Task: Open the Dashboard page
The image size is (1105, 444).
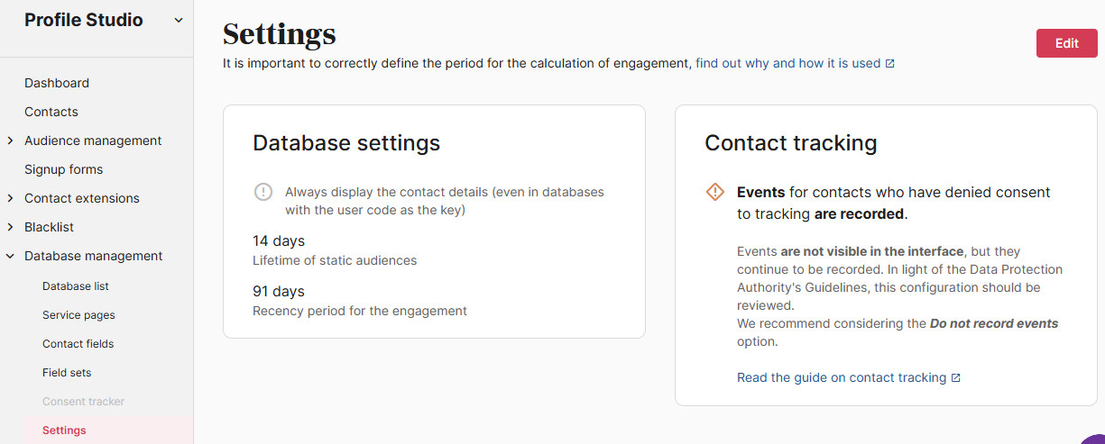Action: tap(57, 83)
